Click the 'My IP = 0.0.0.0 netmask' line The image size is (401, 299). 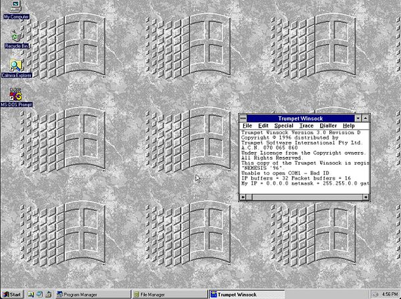(305, 184)
